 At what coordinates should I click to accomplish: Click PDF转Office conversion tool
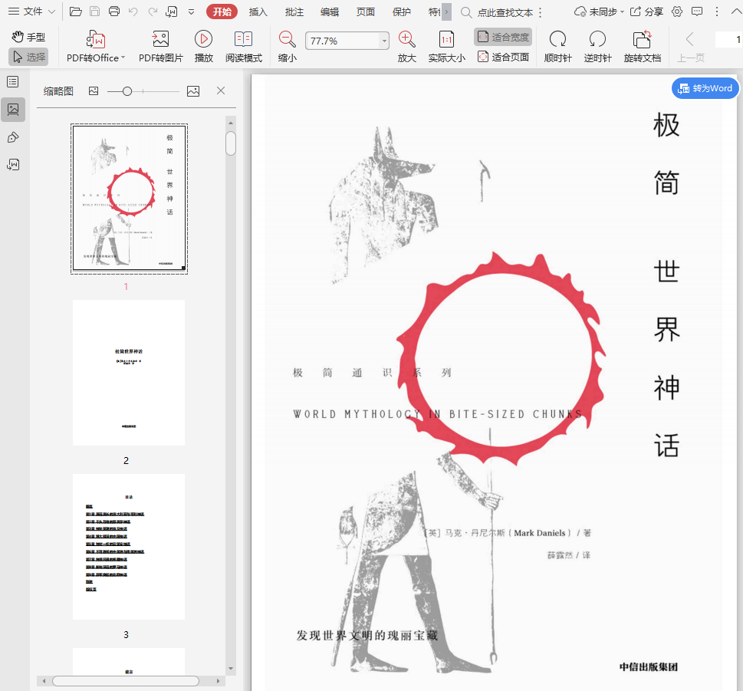pyautogui.click(x=96, y=47)
